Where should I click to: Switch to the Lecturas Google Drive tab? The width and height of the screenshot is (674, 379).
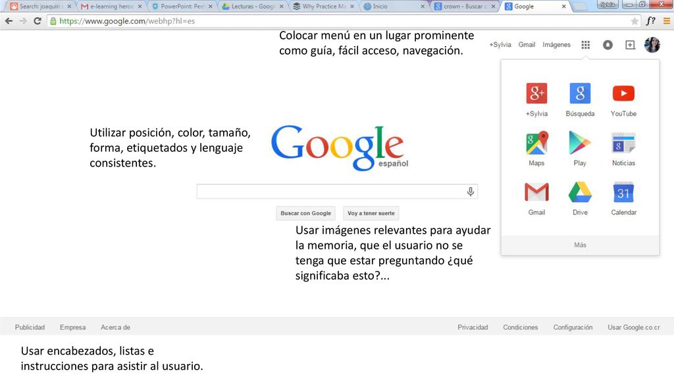coord(252,7)
